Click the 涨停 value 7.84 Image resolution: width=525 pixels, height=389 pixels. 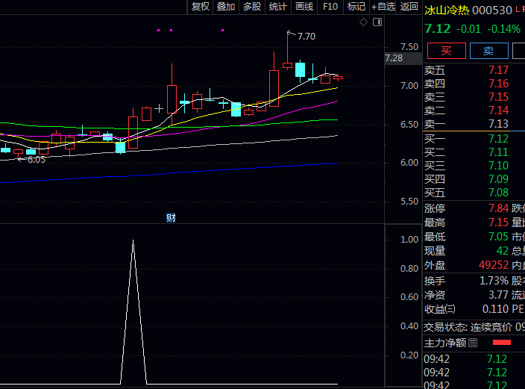click(x=498, y=208)
